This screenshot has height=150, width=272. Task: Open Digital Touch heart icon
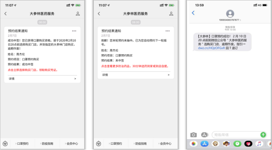point(248,144)
